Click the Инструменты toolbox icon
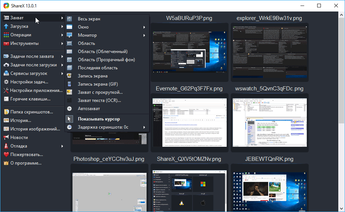Image resolution: width=345 pixels, height=212 pixels. (x=6, y=43)
